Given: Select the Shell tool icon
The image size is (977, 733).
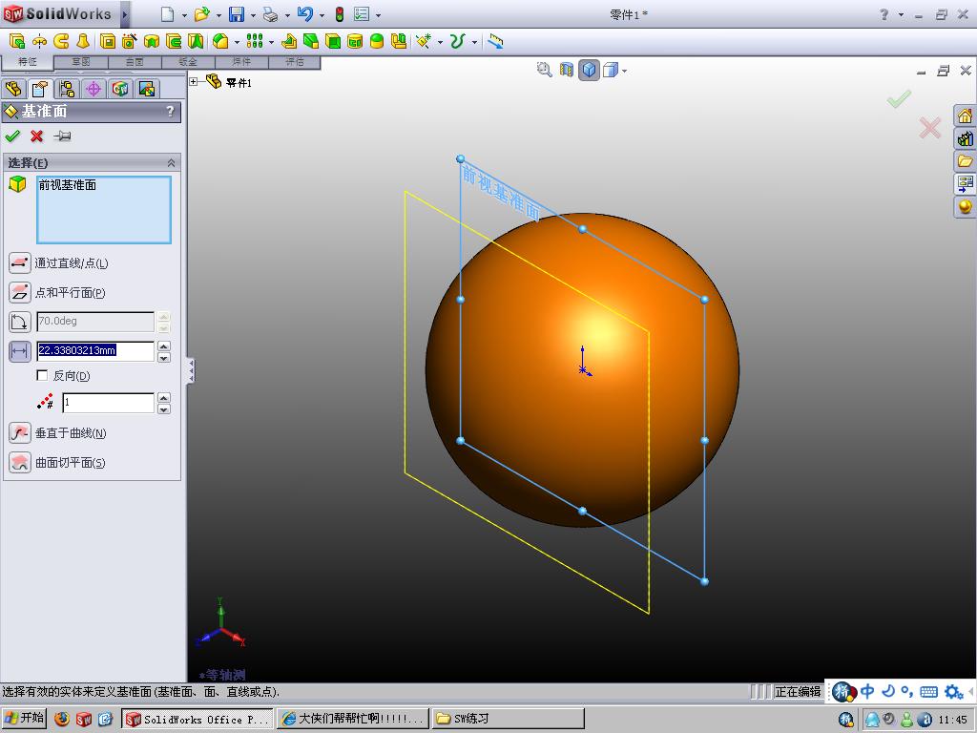Looking at the screenshot, I should coord(333,42).
